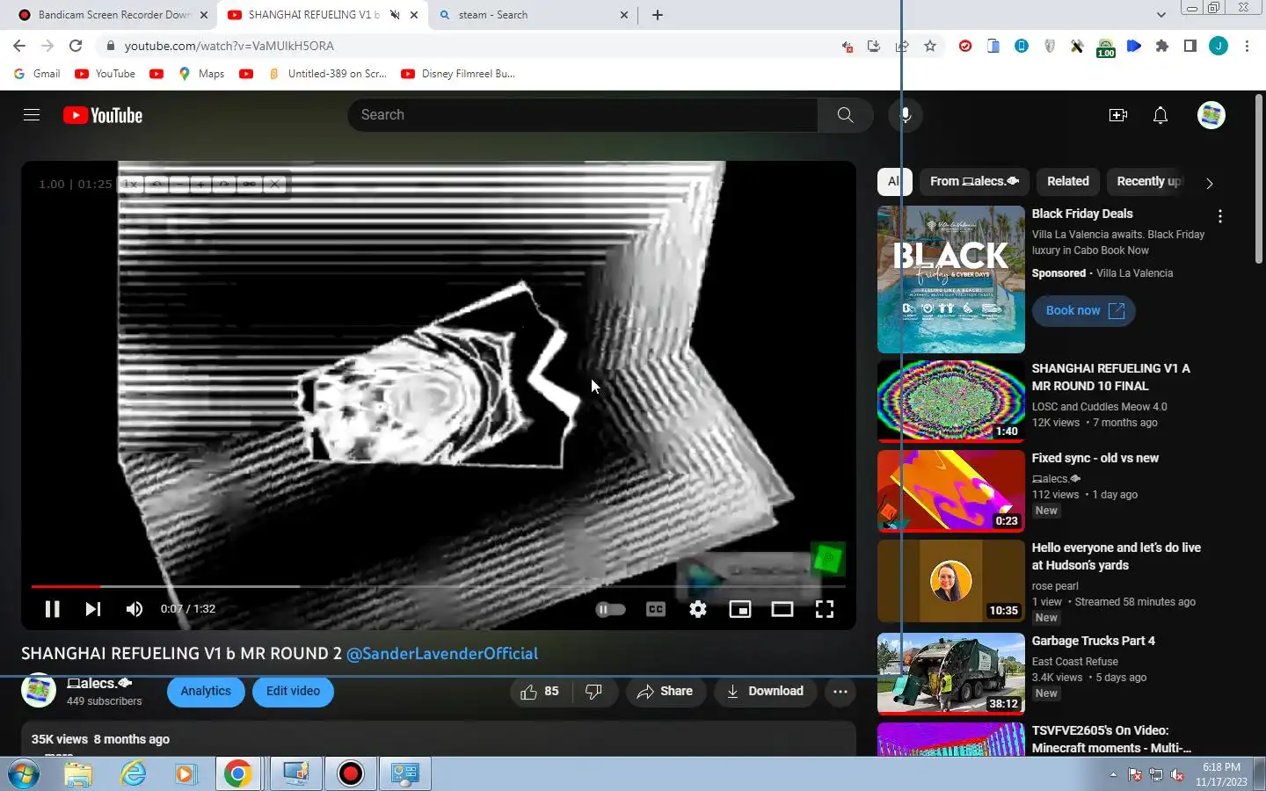Click Edit video button
Viewport: 1266px width, 791px height.
tap(293, 692)
